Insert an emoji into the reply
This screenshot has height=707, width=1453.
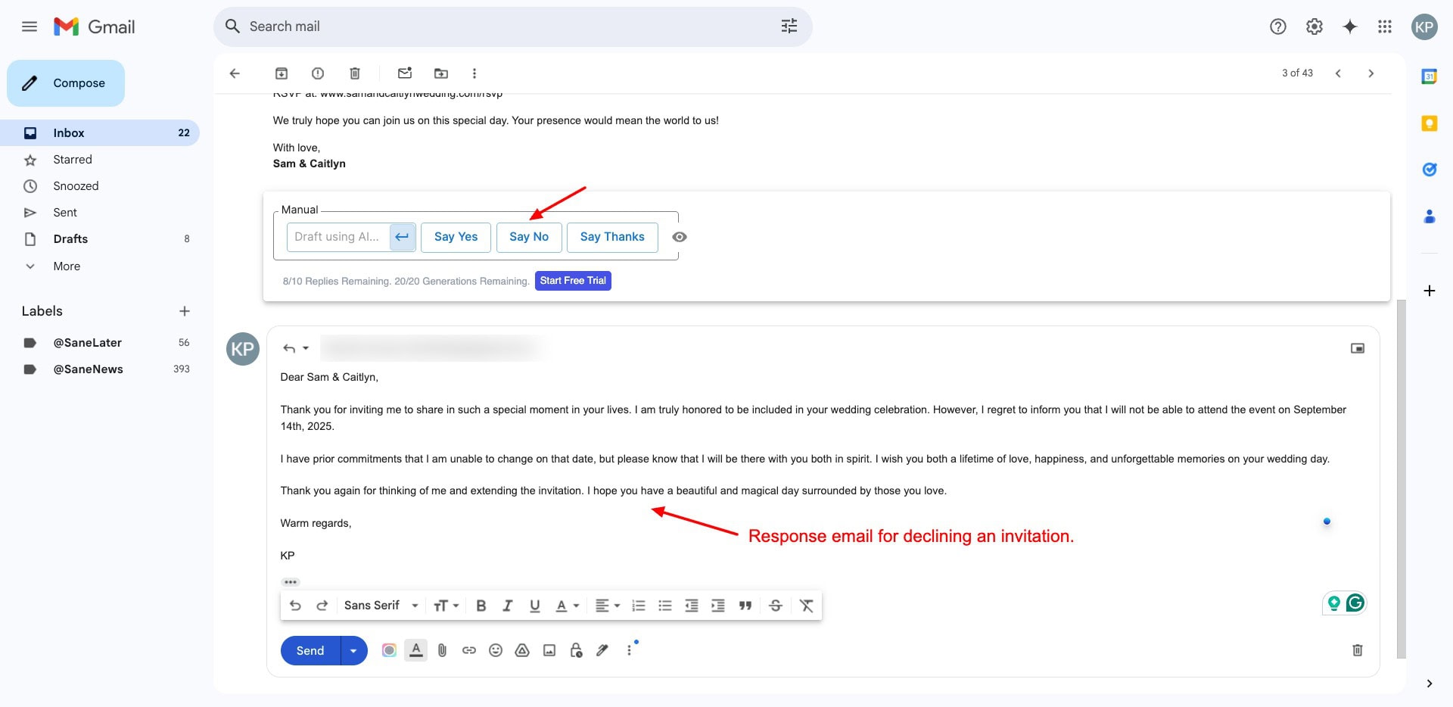[496, 650]
